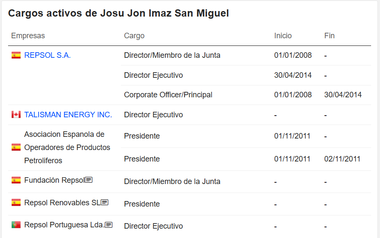Click the page heading for Josu Jon Imaz
The image size is (380, 238).
(118, 13)
